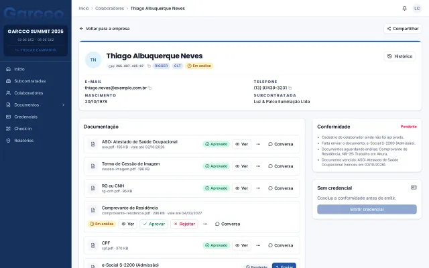This screenshot has width=429, height=268.
Task: Expand the Documentos sidebar submenu chevron
Action: tap(64, 105)
